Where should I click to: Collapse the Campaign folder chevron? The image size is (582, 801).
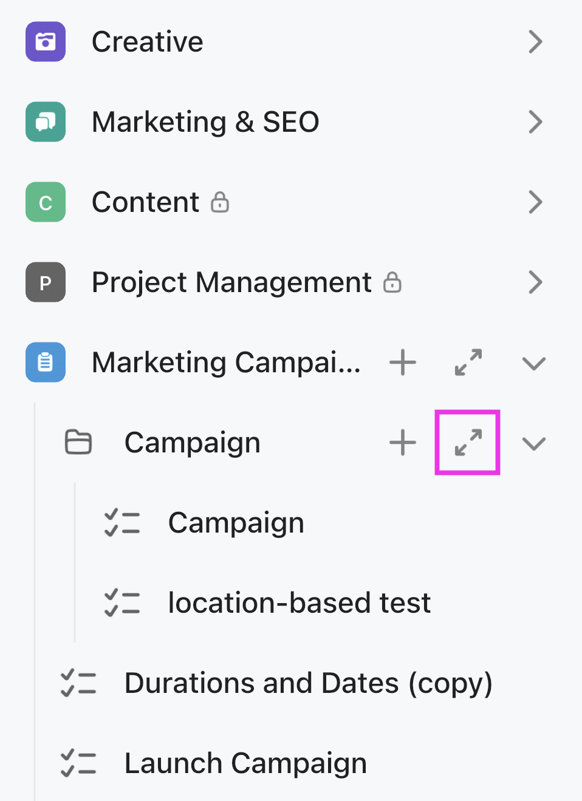(533, 442)
